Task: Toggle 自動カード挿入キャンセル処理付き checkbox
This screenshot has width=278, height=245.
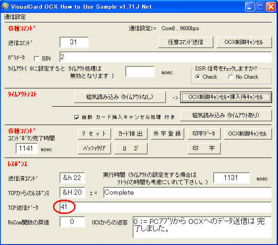Action: 77,117
